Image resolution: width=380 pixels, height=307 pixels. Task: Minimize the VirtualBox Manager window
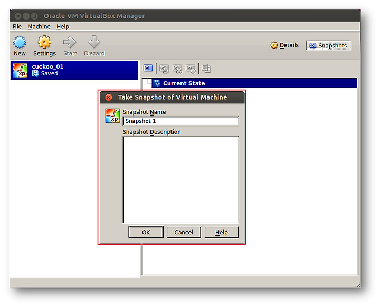[x=26, y=16]
